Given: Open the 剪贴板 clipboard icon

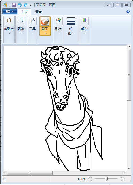Looking at the screenshot, I should [x=9, y=21].
